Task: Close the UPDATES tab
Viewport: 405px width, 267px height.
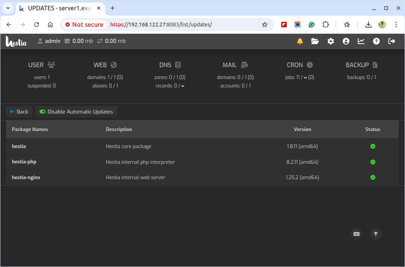Action: [x=99, y=8]
